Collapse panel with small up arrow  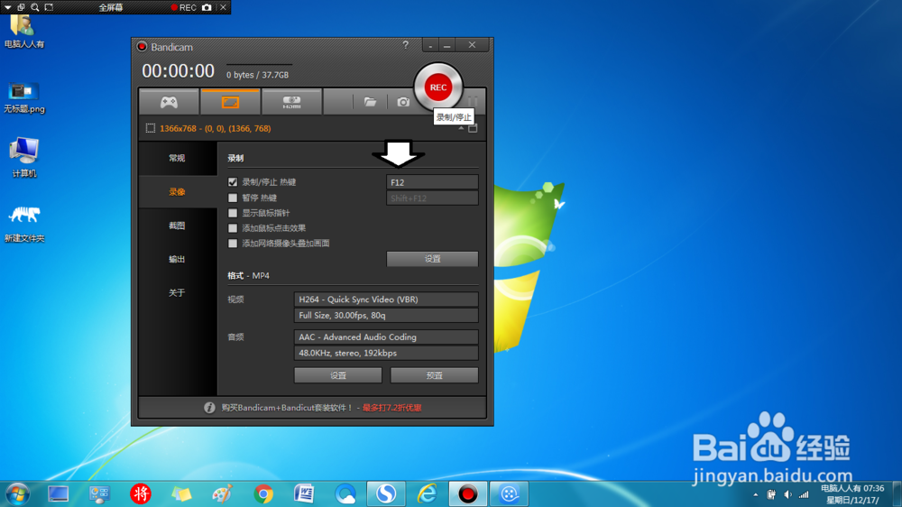(x=461, y=128)
